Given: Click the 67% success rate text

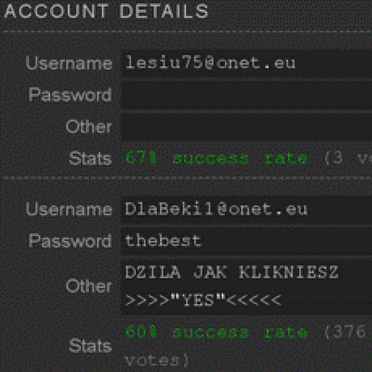Looking at the screenshot, I should 217,158.
